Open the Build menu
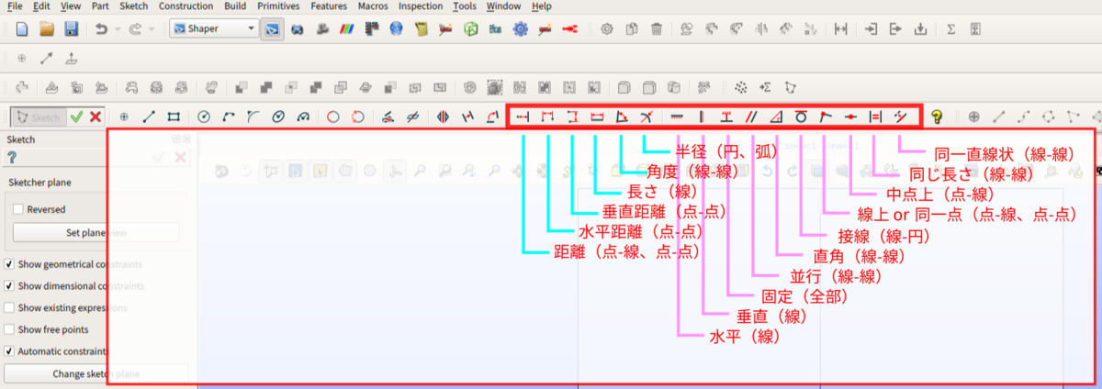 click(x=235, y=6)
